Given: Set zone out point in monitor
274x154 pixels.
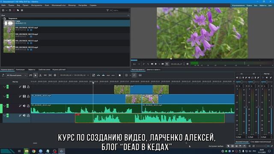Looking at the screenshot, I should [148, 64].
